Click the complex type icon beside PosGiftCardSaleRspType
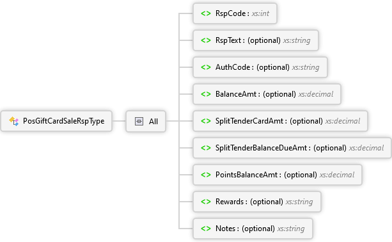 (14, 121)
